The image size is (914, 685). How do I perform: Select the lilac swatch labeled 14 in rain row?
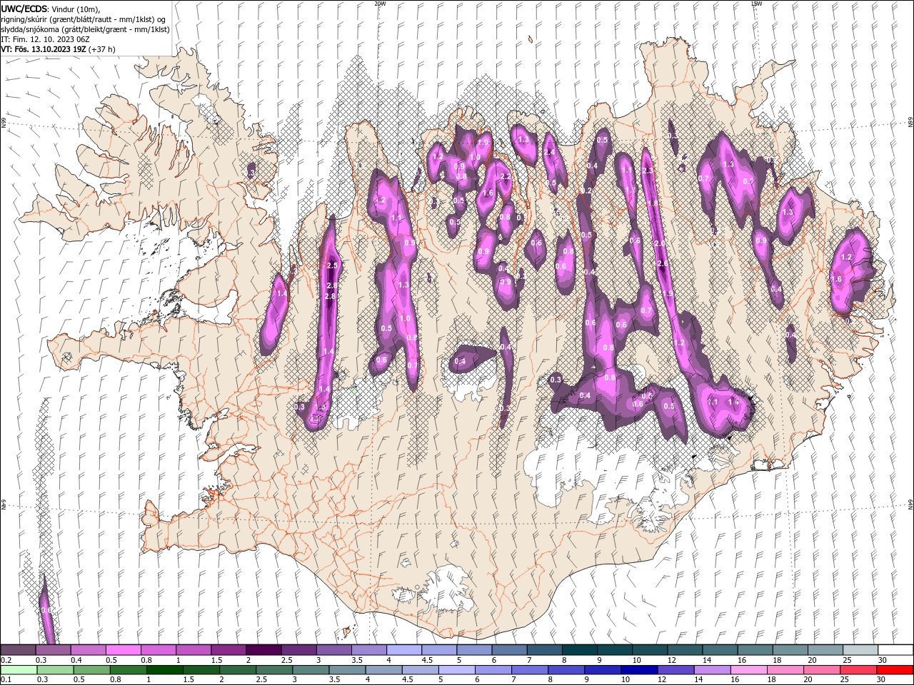pyautogui.click(x=713, y=670)
